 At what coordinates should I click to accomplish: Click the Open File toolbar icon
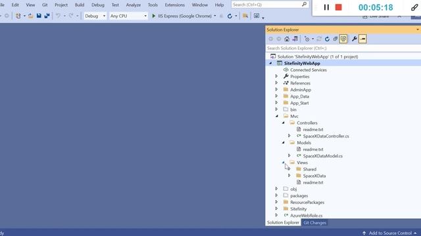point(31,16)
